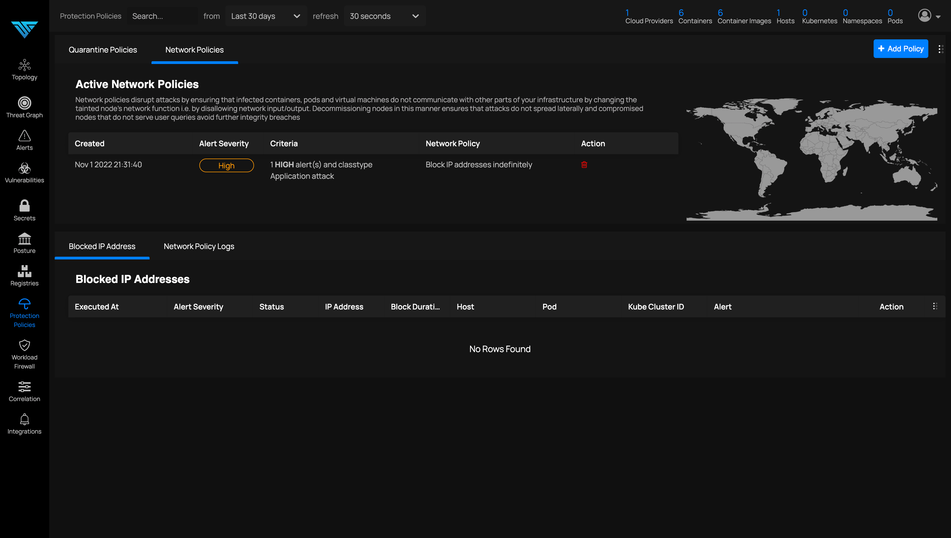Click the No Rows Found message
Viewport: 951px width, 538px height.
coord(500,349)
